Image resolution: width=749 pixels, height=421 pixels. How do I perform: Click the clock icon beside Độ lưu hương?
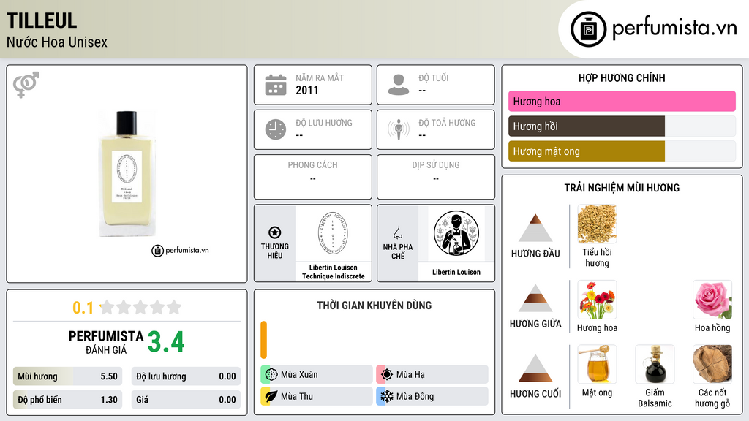276,129
